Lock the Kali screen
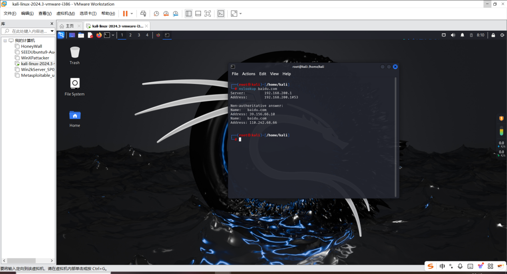507x274 pixels. [x=493, y=35]
